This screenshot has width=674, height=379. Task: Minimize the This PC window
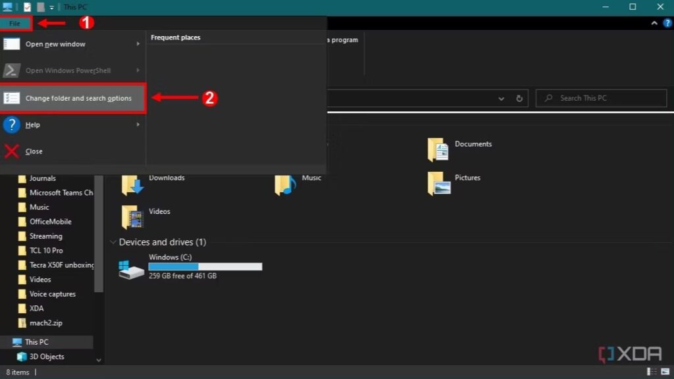(x=606, y=7)
